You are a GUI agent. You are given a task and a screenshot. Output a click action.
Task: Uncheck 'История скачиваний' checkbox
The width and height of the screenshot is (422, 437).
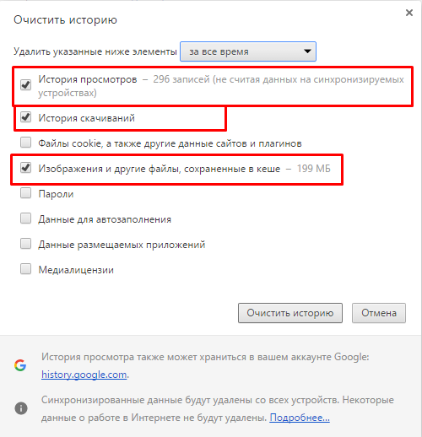tap(25, 116)
